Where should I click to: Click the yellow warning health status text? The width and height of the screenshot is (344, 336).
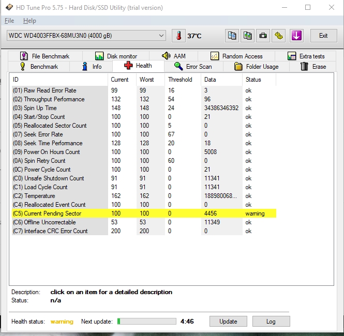click(62, 322)
